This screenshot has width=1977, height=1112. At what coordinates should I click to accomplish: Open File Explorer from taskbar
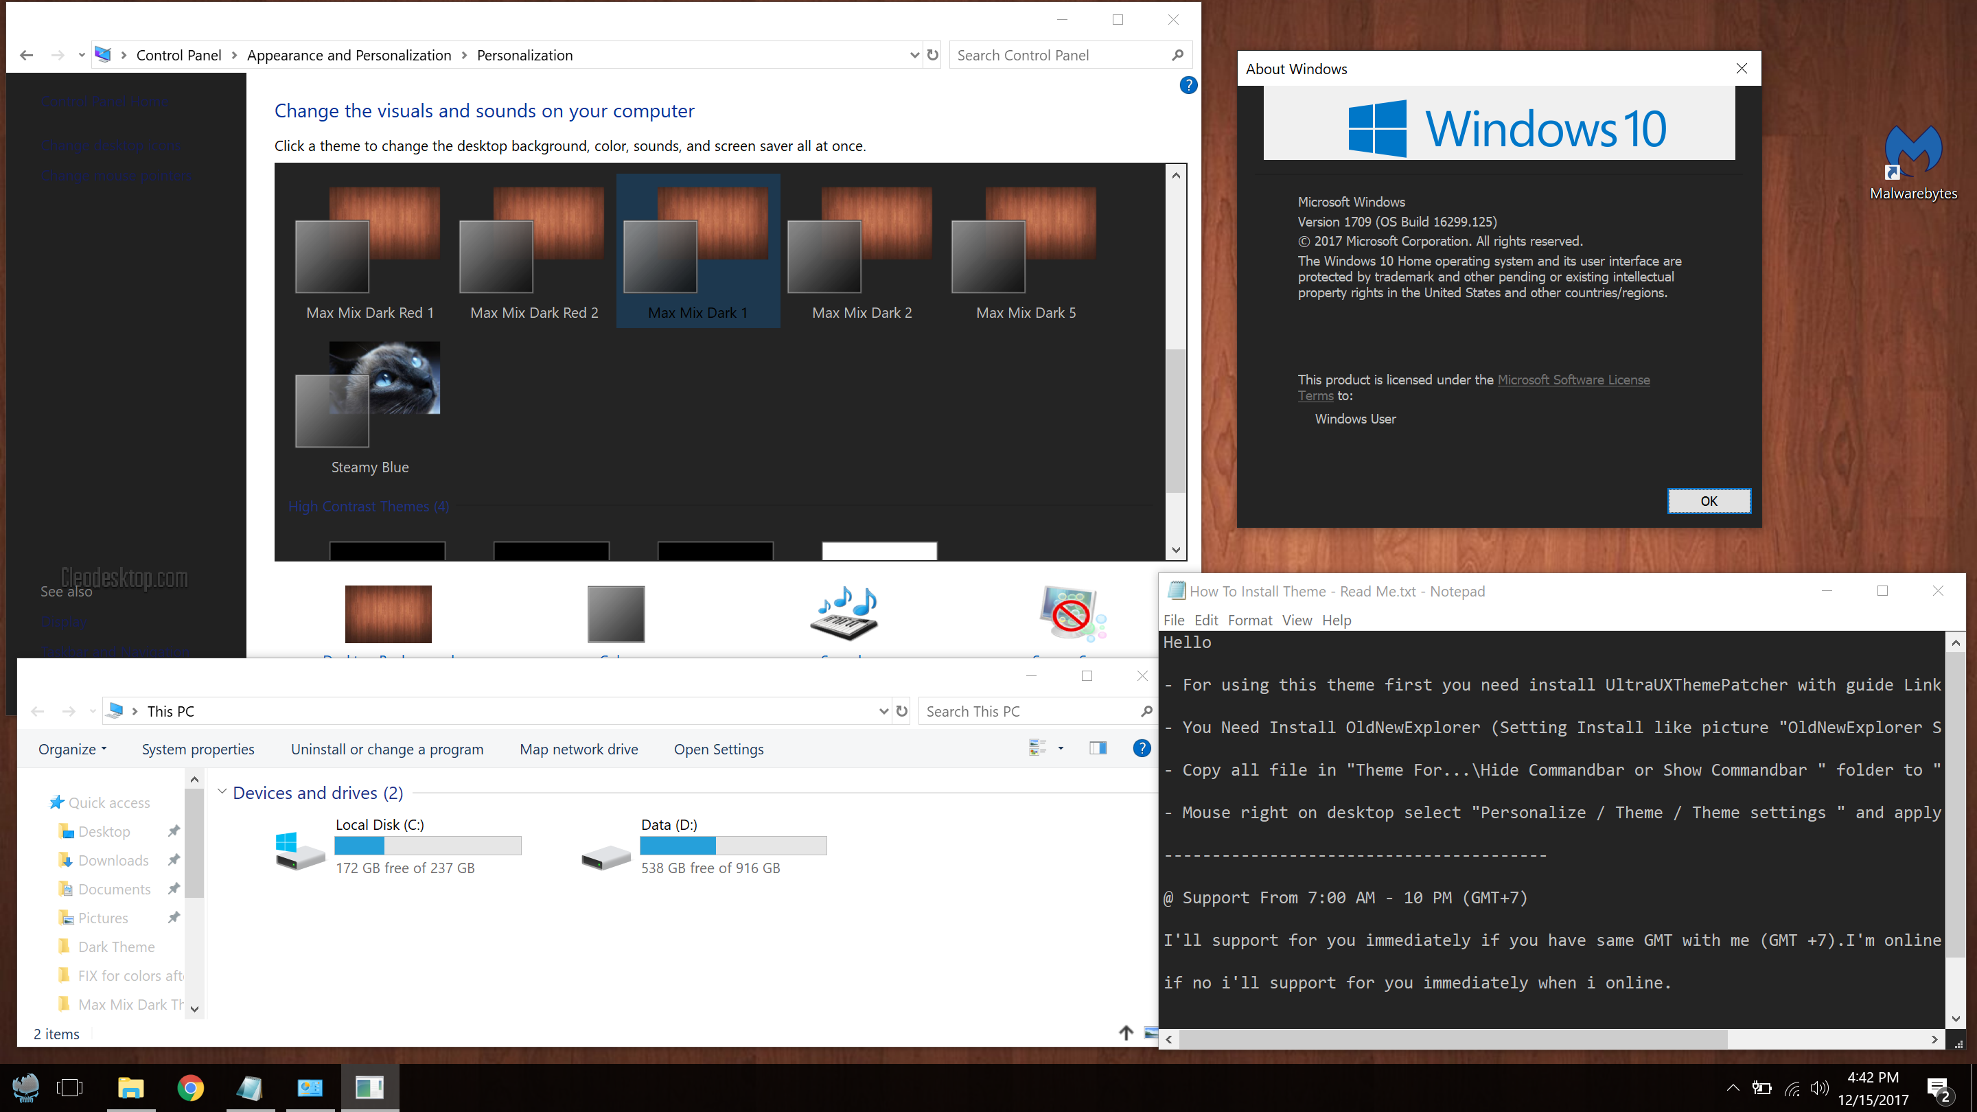click(131, 1087)
